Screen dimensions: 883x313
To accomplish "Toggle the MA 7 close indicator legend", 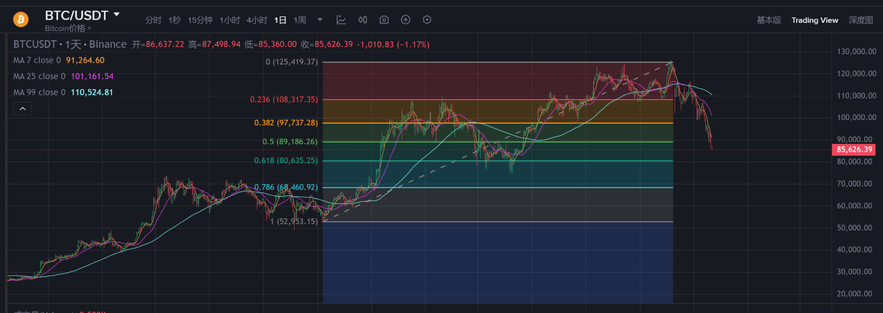I will (59, 60).
